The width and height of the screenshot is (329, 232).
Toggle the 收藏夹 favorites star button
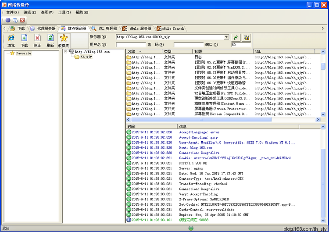(64, 41)
